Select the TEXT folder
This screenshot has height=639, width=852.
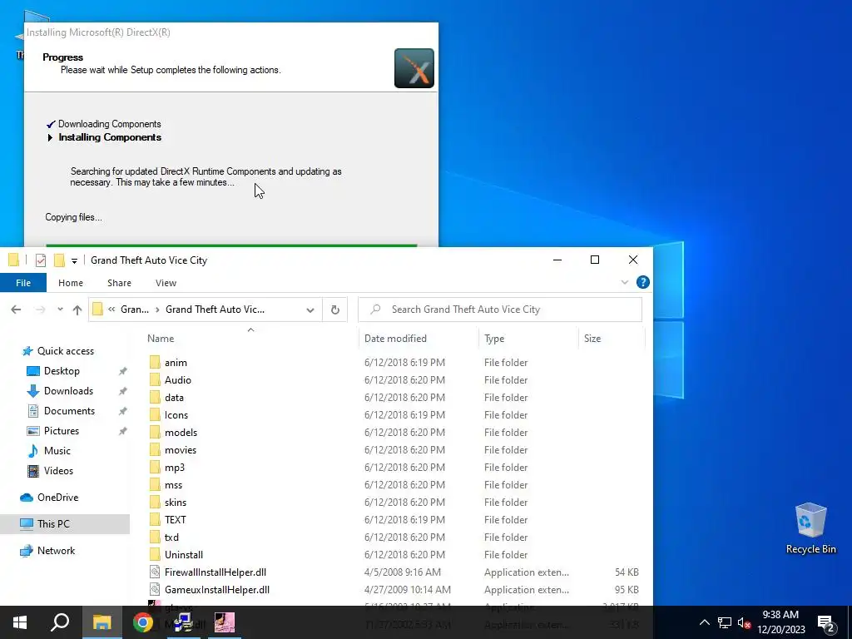175,519
